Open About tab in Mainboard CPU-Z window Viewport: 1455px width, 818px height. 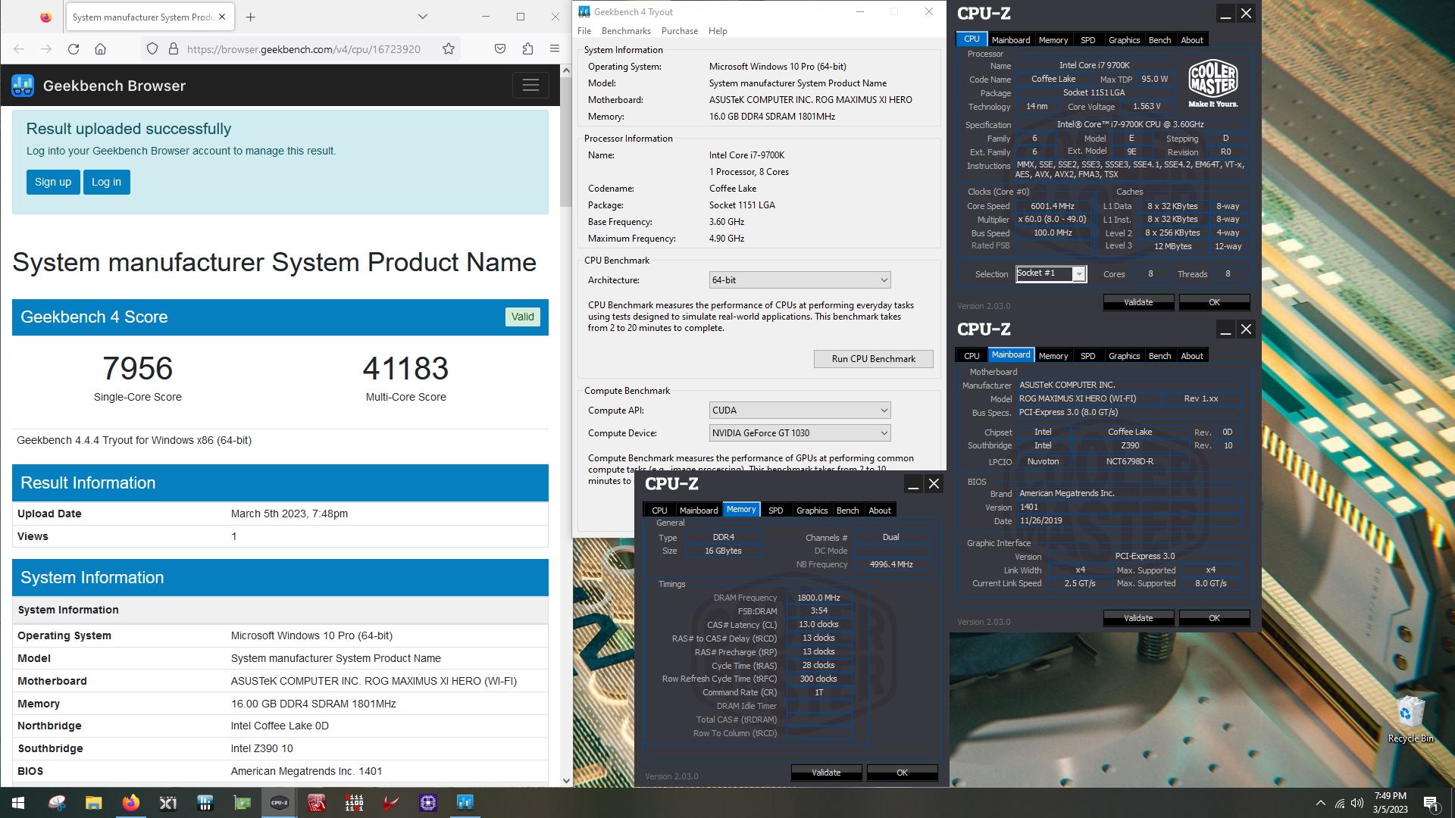tap(1192, 356)
